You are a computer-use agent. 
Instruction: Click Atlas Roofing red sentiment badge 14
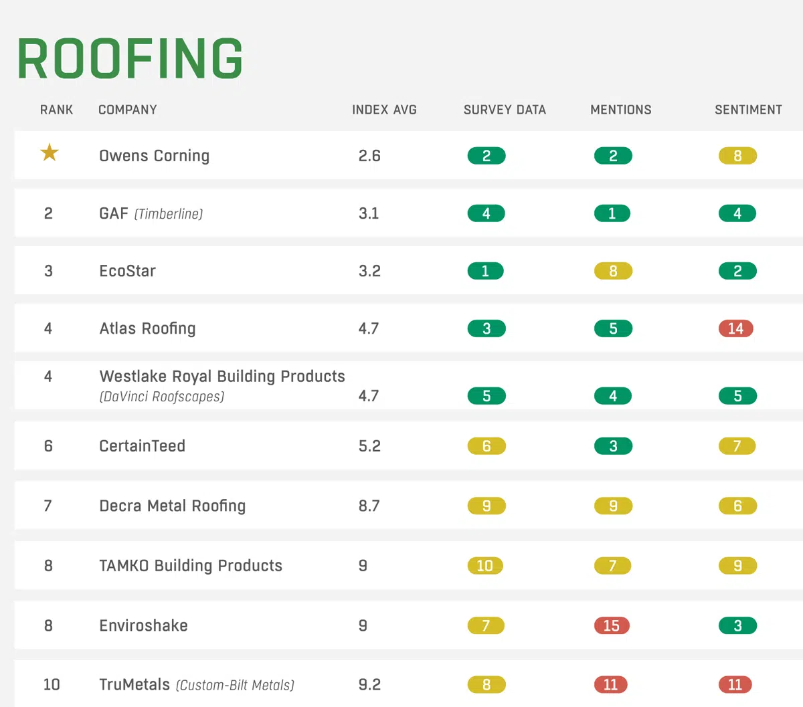pos(736,328)
